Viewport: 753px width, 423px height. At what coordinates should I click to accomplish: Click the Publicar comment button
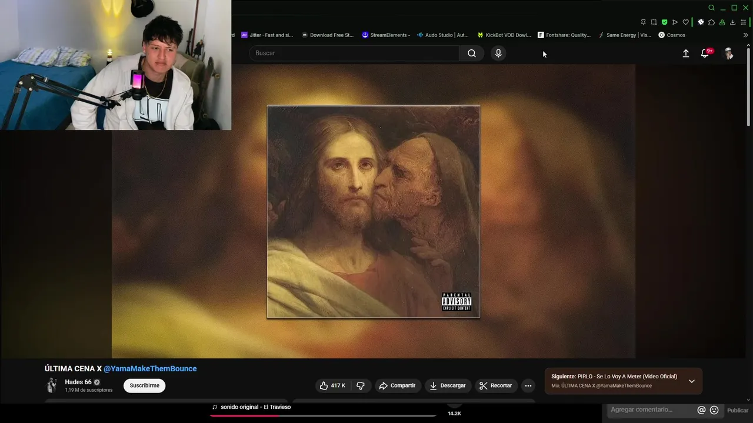(738, 410)
